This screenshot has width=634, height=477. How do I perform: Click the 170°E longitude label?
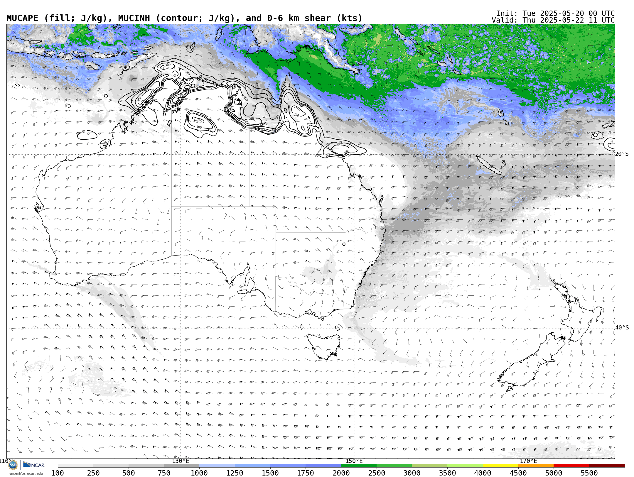528,461
